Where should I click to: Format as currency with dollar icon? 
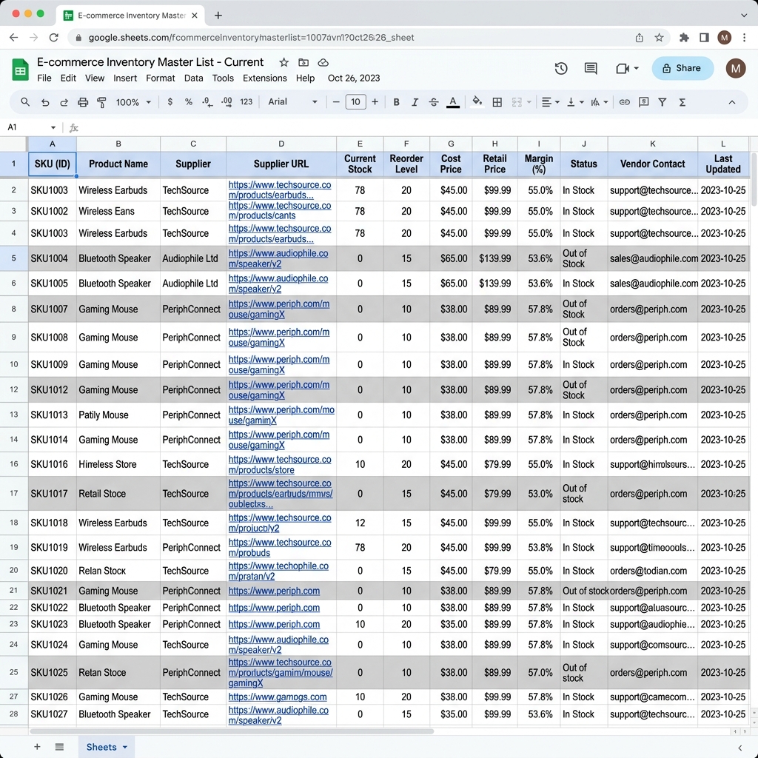point(170,102)
